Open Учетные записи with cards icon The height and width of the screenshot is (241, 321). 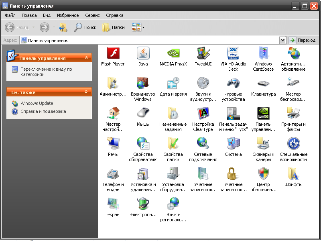(x=203, y=180)
